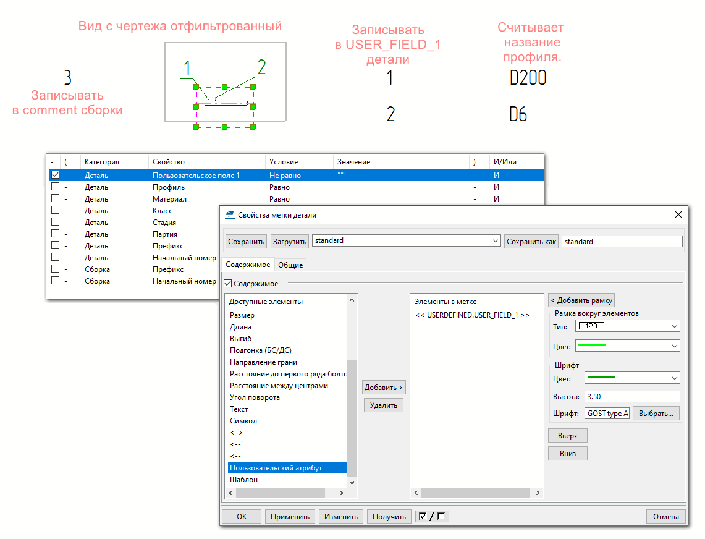Select Длина in available elements
Viewport: 705px width, 539px height.
tap(240, 326)
